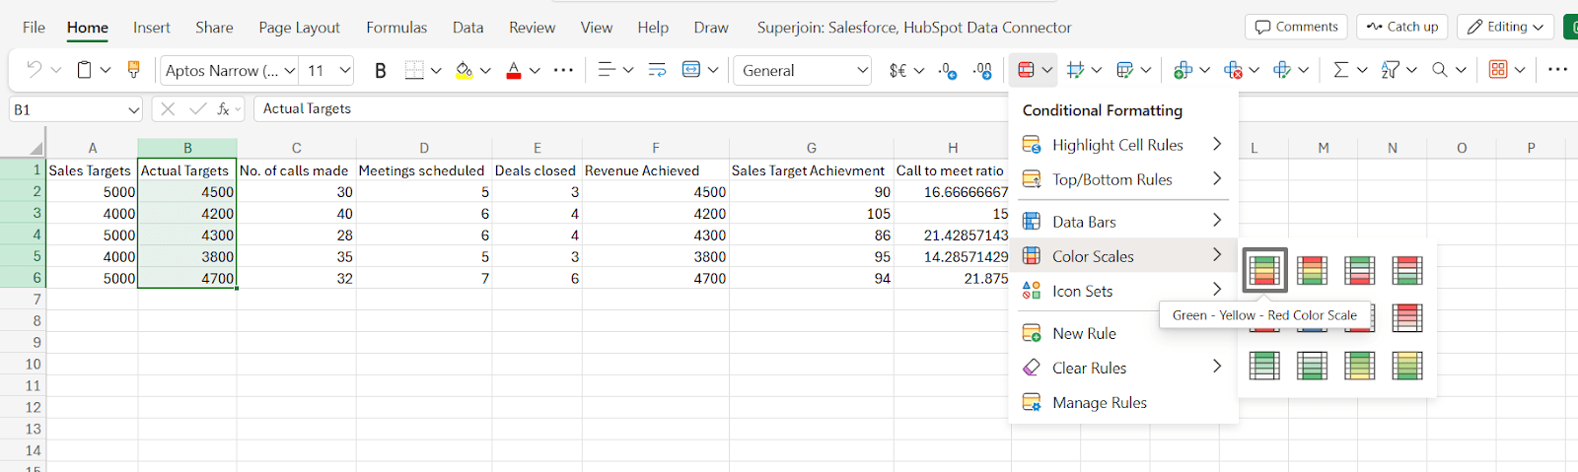Expand the Name Box dropdown B1
This screenshot has height=472, width=1578.
(134, 110)
